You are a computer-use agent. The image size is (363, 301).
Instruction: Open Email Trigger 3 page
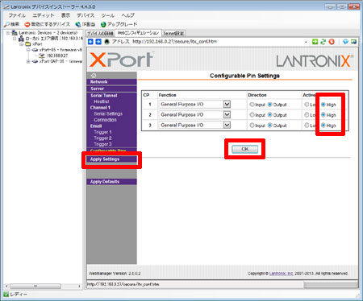102,144
